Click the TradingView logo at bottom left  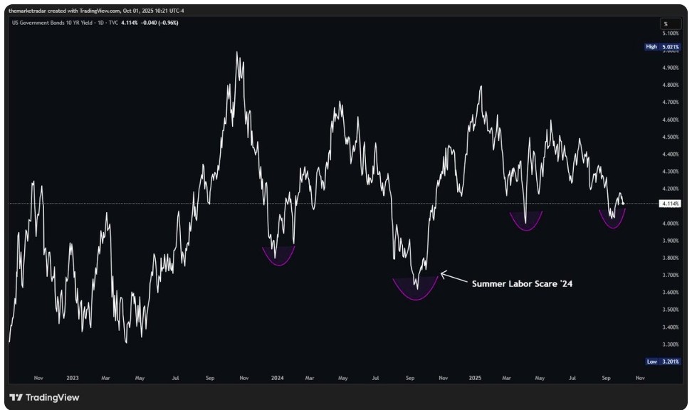click(x=44, y=398)
